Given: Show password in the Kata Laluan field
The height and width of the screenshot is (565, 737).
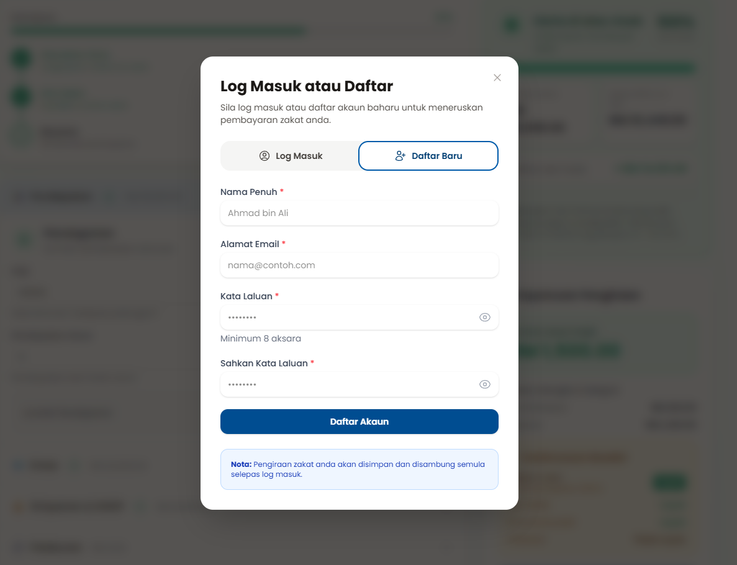Looking at the screenshot, I should pos(485,317).
